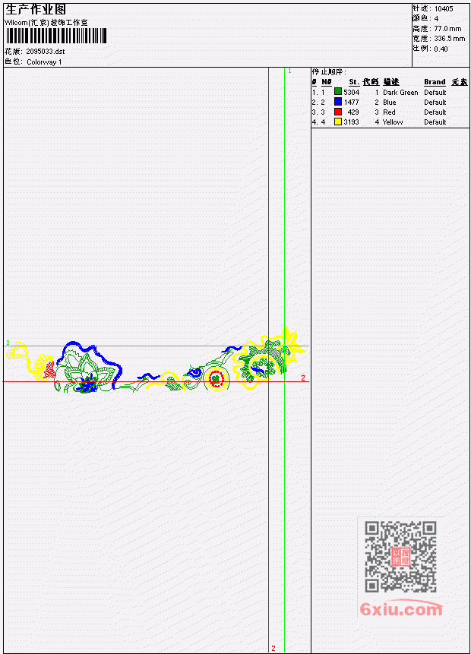The height and width of the screenshot is (654, 471).
Task: Select scale value 0.40
Action: [x=441, y=49]
